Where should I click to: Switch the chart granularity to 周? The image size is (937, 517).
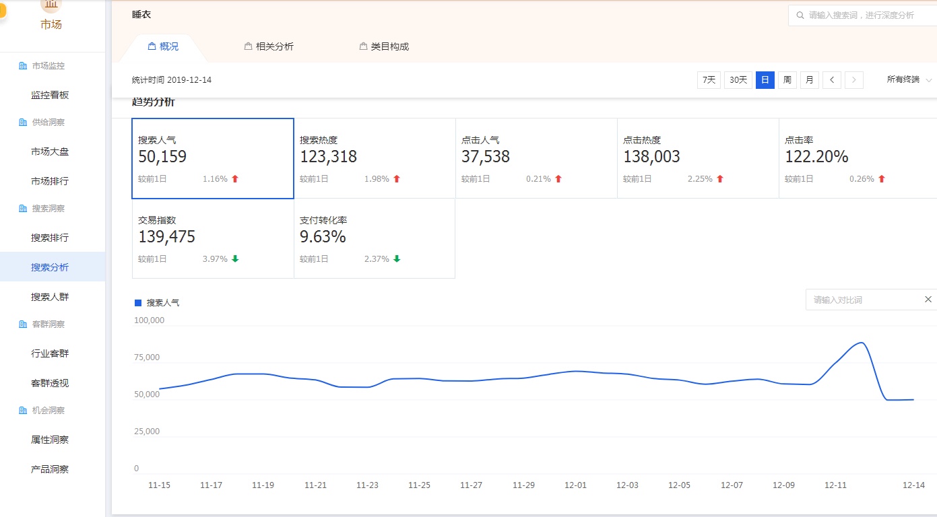pyautogui.click(x=787, y=79)
